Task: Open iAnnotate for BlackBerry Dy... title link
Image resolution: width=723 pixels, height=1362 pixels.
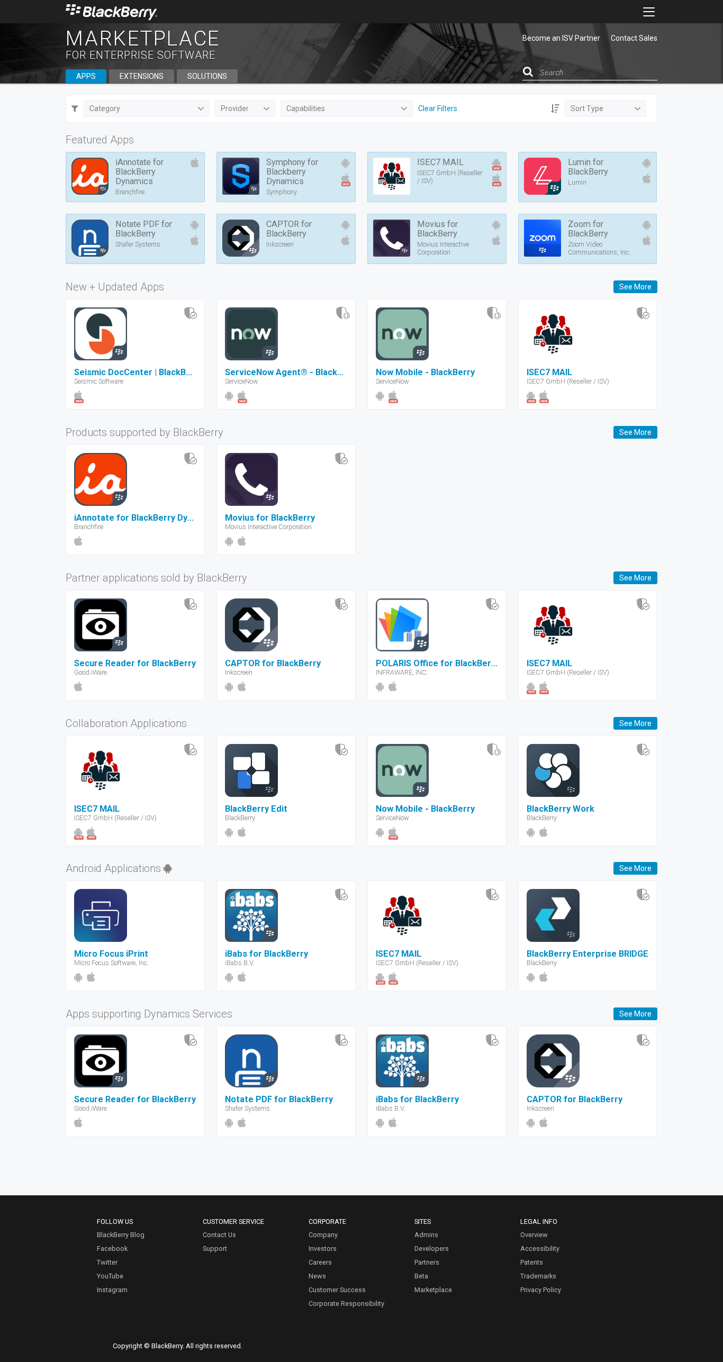Action: [134, 517]
